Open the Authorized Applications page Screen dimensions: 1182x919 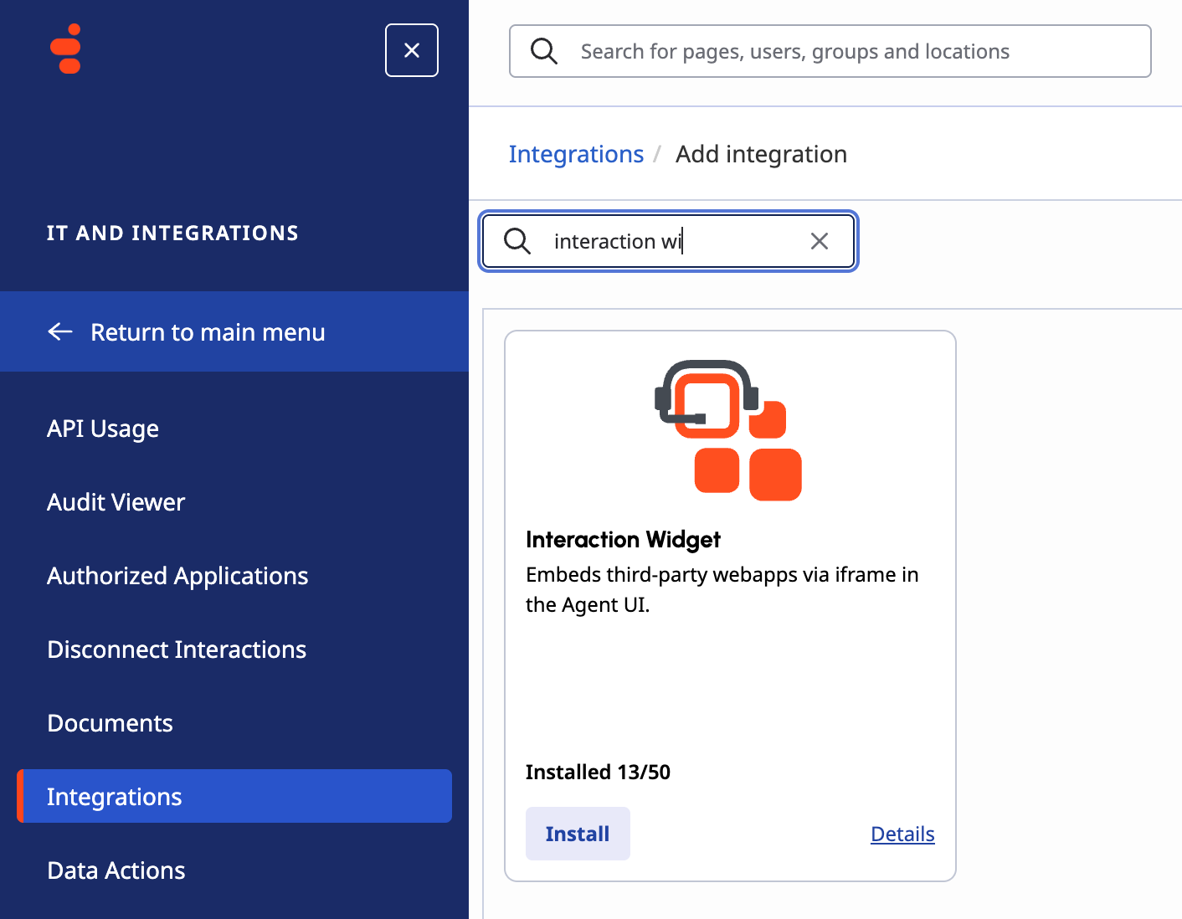(x=177, y=576)
